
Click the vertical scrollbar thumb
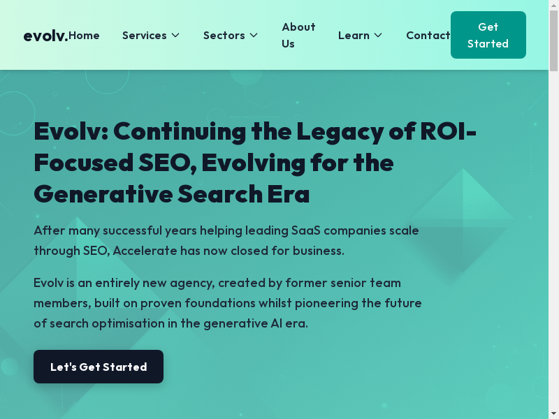click(553, 42)
